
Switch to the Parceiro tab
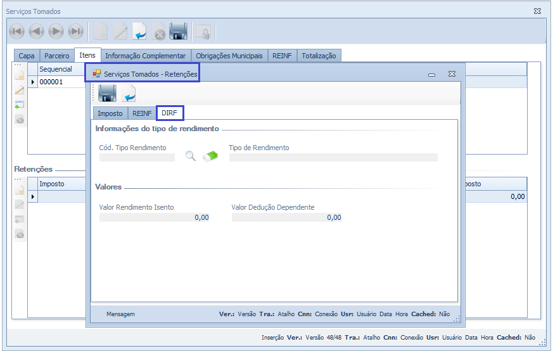pos(57,56)
